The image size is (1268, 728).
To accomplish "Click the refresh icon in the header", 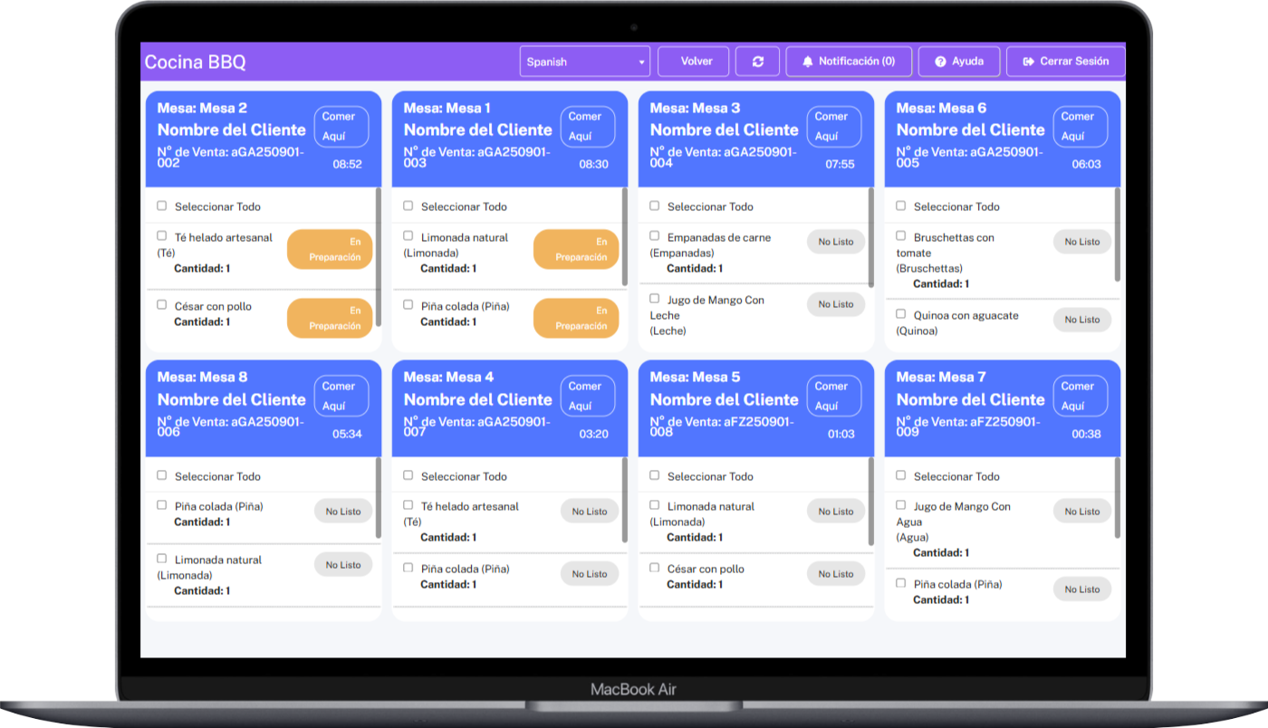I will 758,62.
